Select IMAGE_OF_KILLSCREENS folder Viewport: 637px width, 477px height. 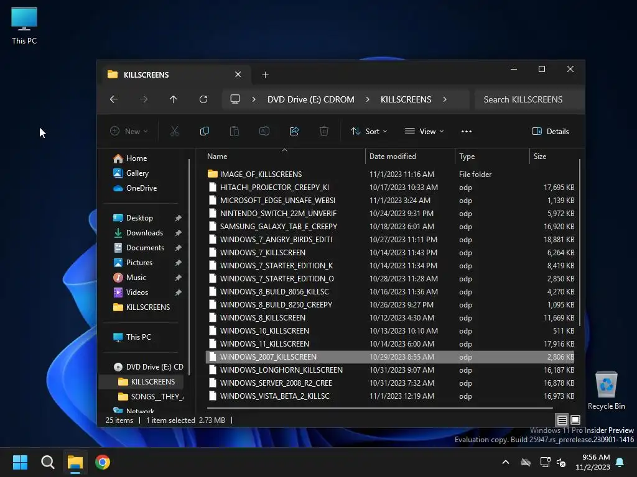pyautogui.click(x=390, y=174)
